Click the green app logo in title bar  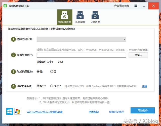(5, 6)
